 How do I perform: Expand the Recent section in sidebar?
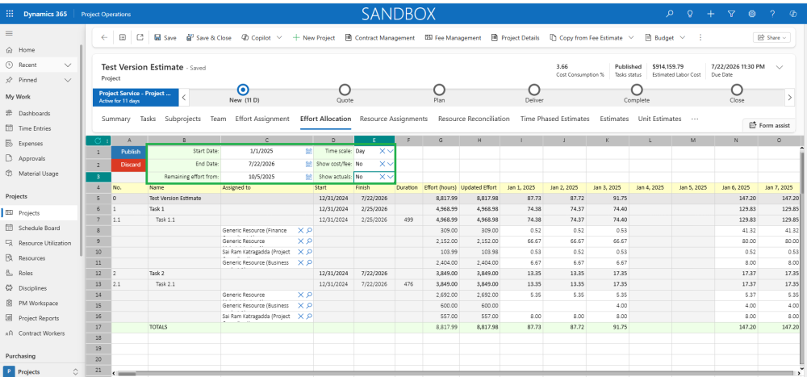[68, 65]
